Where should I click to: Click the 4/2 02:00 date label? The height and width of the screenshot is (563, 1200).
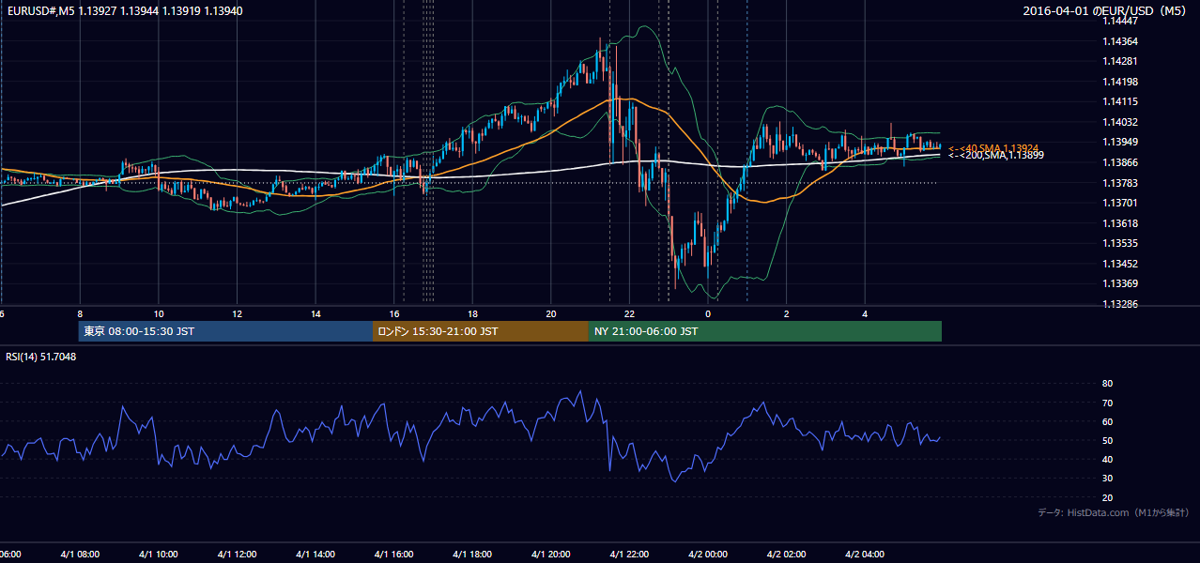(785, 555)
